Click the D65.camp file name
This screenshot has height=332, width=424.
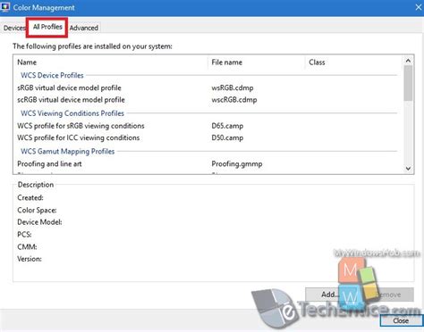[227, 126]
